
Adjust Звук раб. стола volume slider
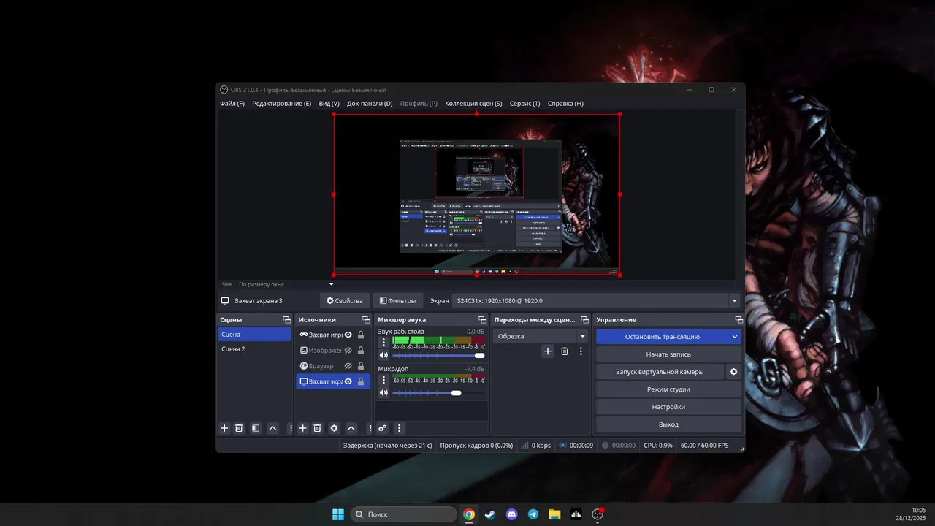point(438,355)
